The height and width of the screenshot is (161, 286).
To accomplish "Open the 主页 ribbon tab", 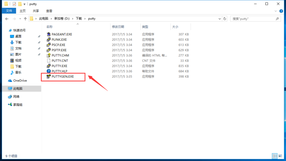I will (x=23, y=11).
